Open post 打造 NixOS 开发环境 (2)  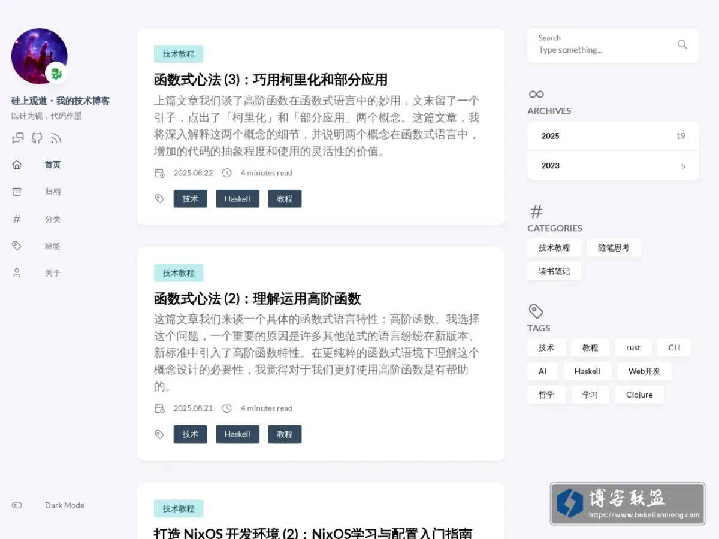point(313,533)
